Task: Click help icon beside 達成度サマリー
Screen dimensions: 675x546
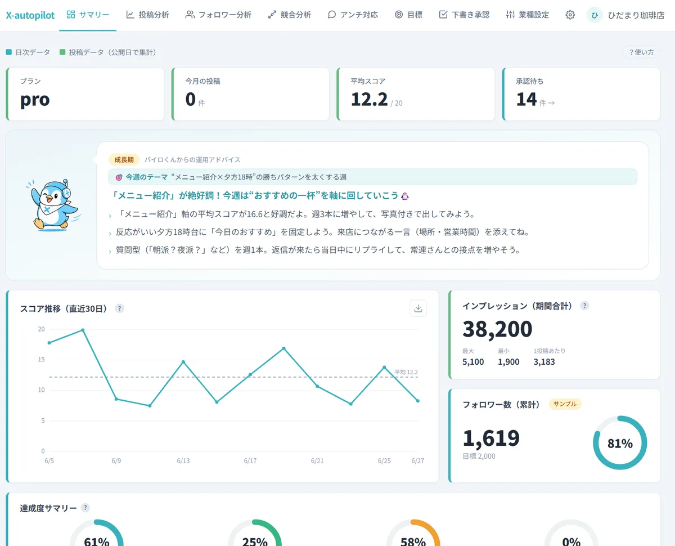Action: tap(85, 508)
